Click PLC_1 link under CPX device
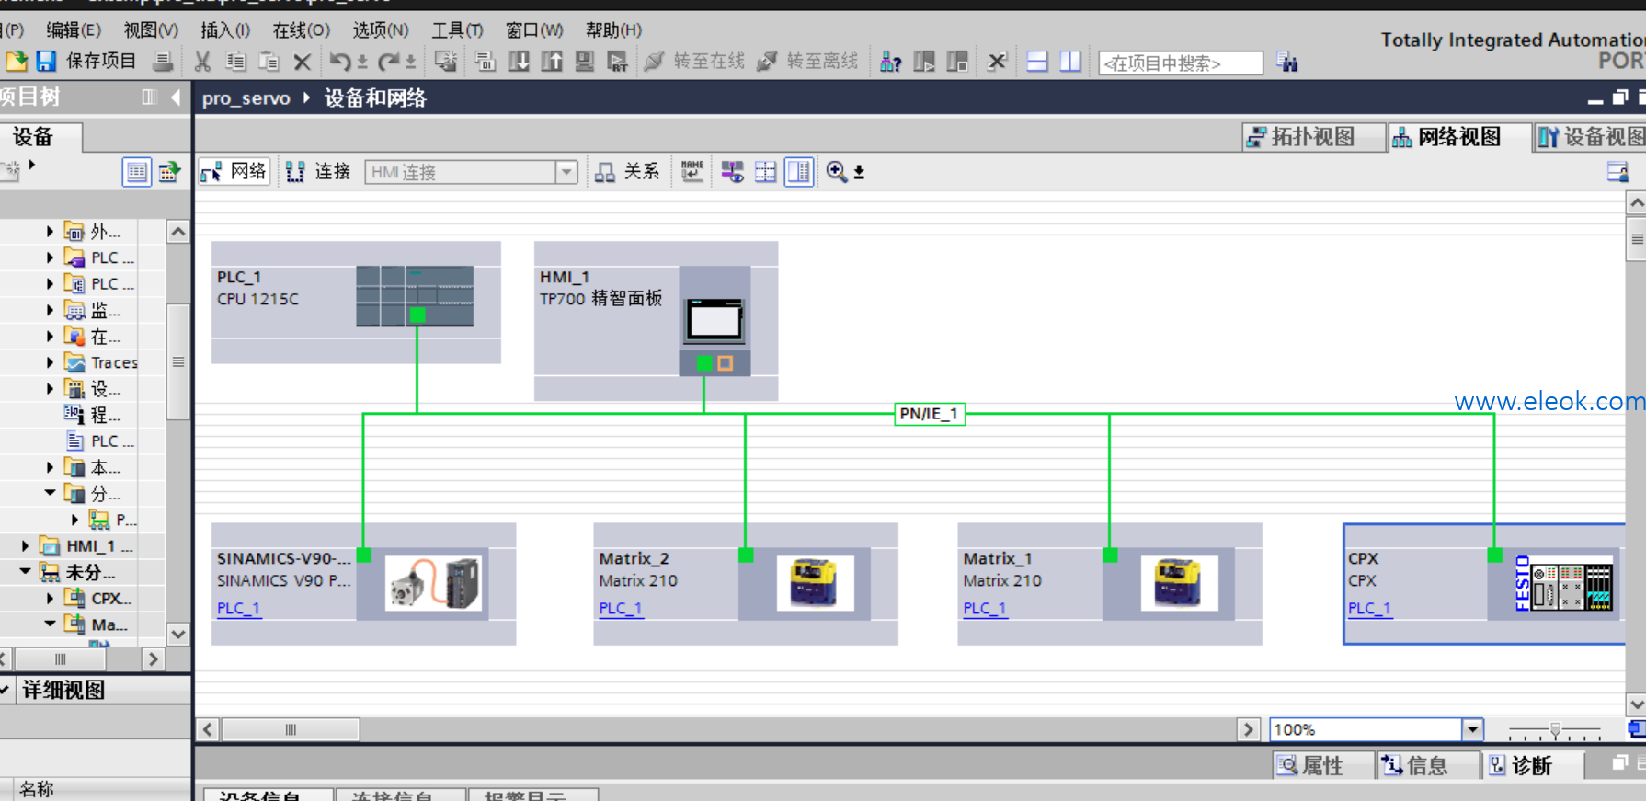 point(1370,608)
